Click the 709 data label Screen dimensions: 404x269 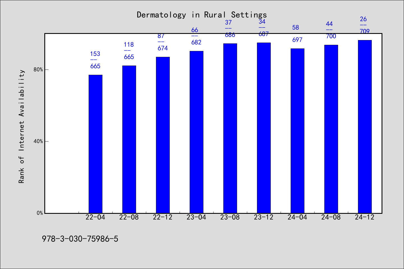365,31
